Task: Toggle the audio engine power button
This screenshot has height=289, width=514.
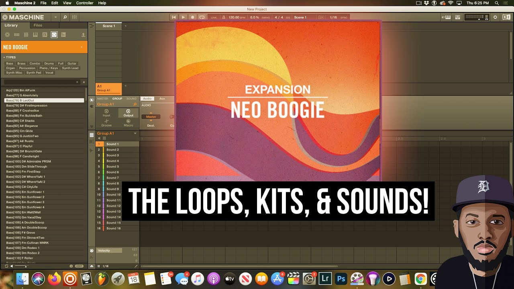Action: pyautogui.click(x=495, y=17)
